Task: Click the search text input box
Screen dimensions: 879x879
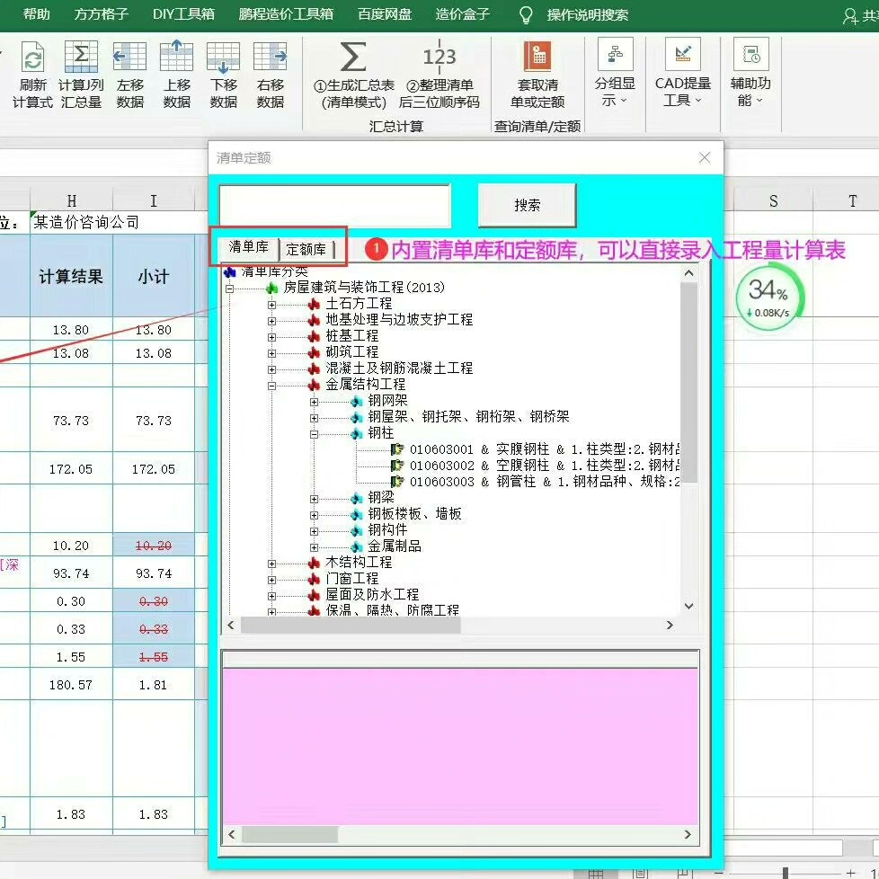Action: (334, 206)
